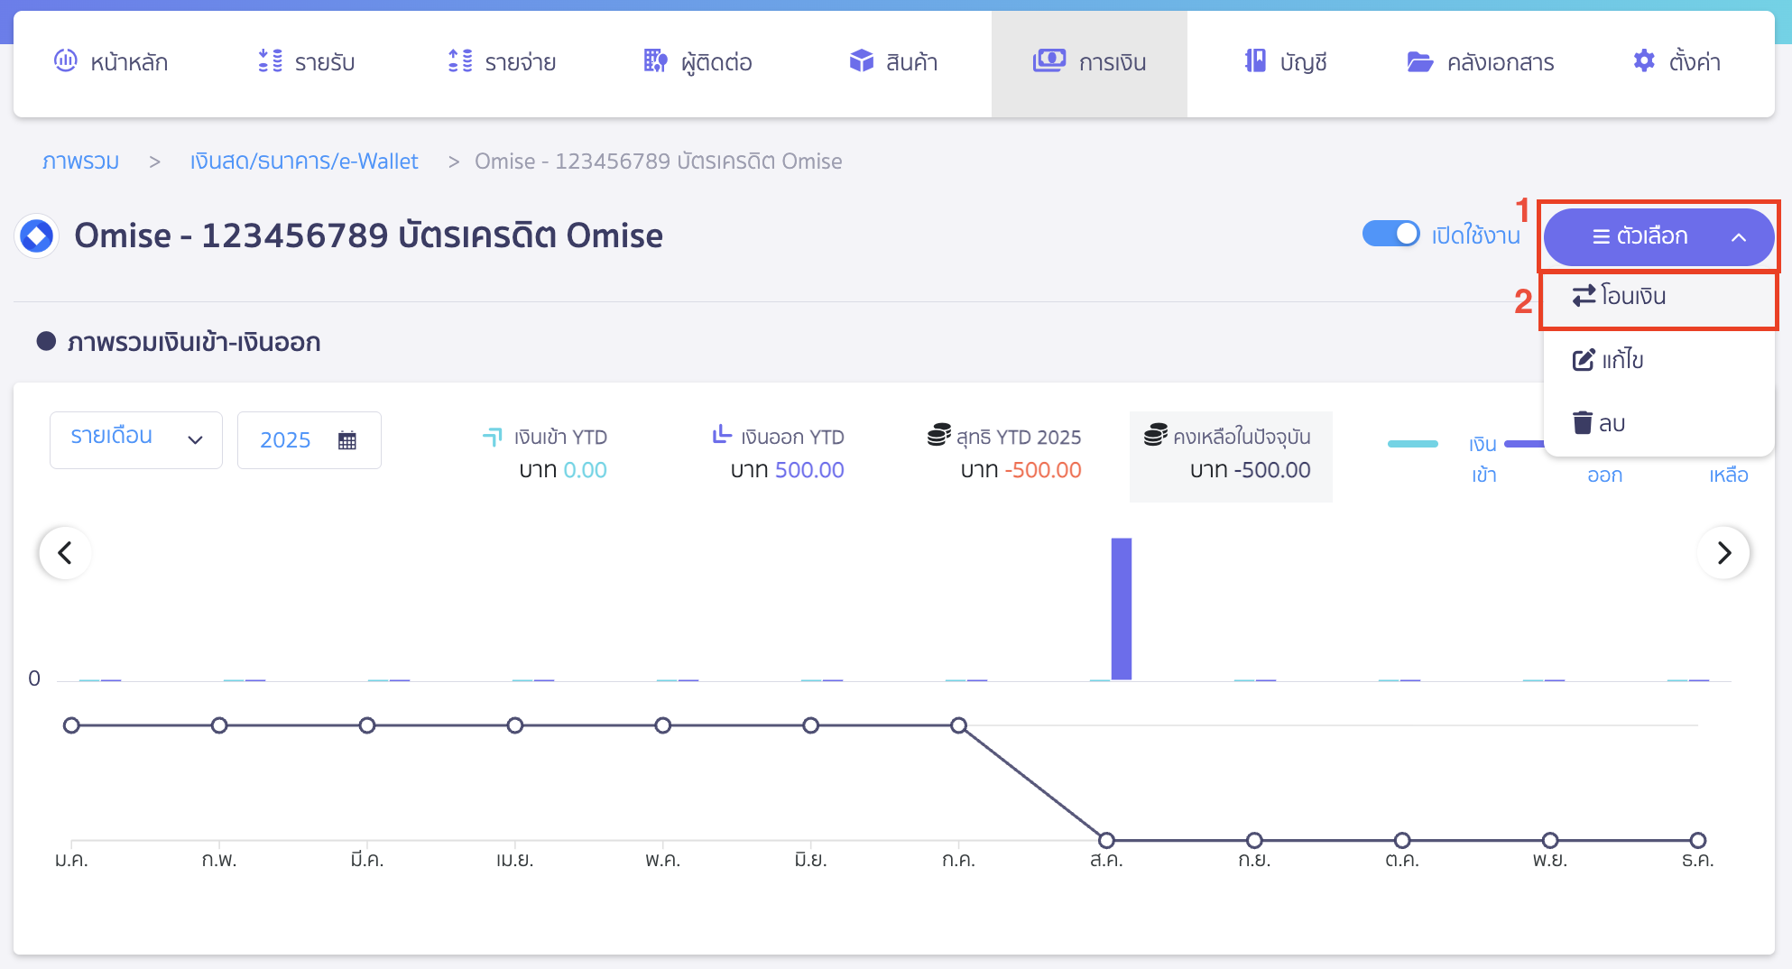Expand the รายเดือน period dropdown
The width and height of the screenshot is (1792, 969).
136,439
